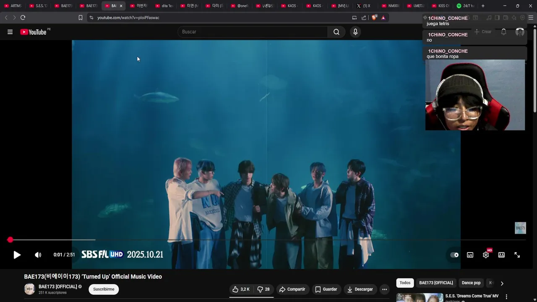Open player settings gear
Screen dimensions: 537x302
point(486,255)
